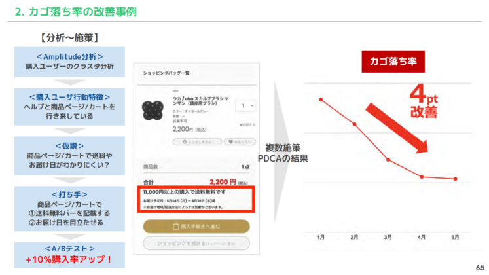Click the ショッピングを続ける button
This screenshot has height=275, width=489.
pos(196,243)
